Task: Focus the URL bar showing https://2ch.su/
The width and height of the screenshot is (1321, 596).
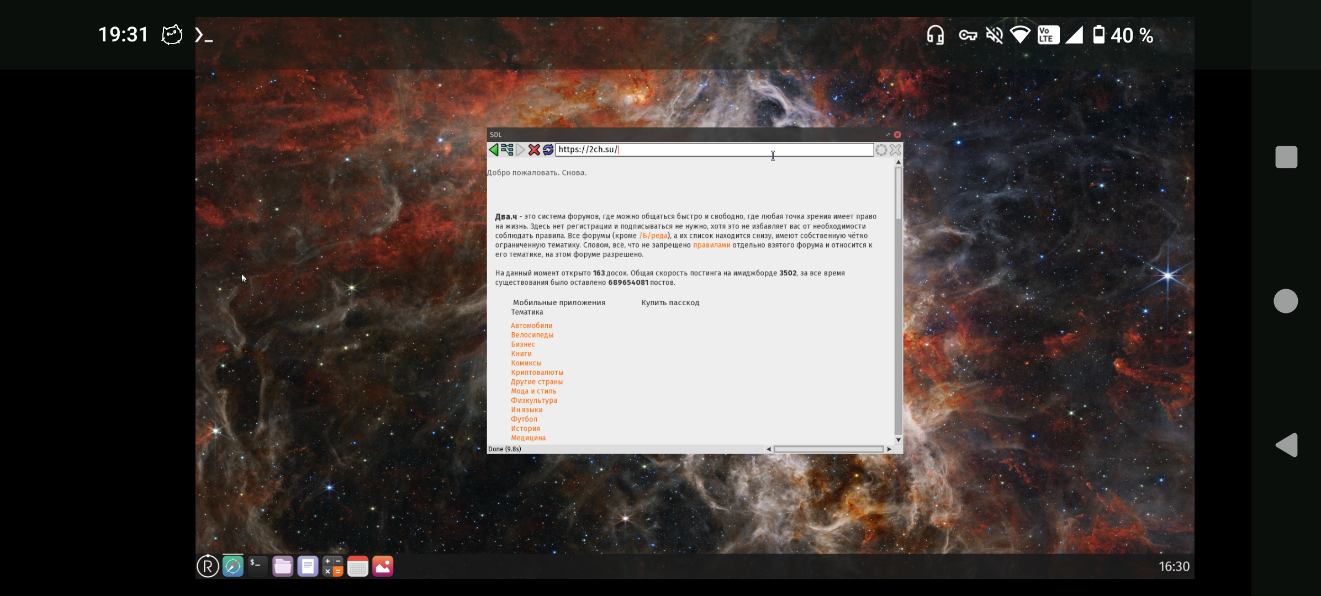Action: (x=715, y=150)
